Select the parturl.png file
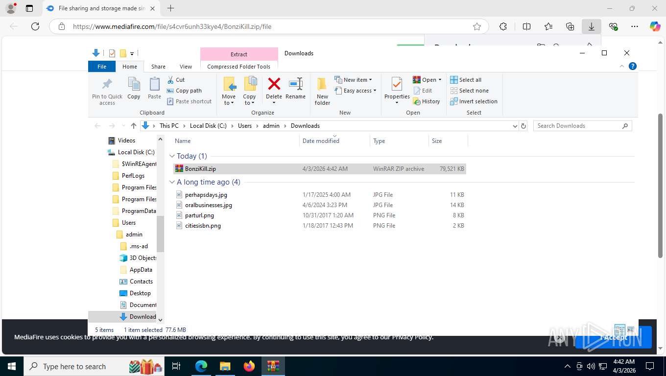The height and width of the screenshot is (376, 666). point(320,215)
